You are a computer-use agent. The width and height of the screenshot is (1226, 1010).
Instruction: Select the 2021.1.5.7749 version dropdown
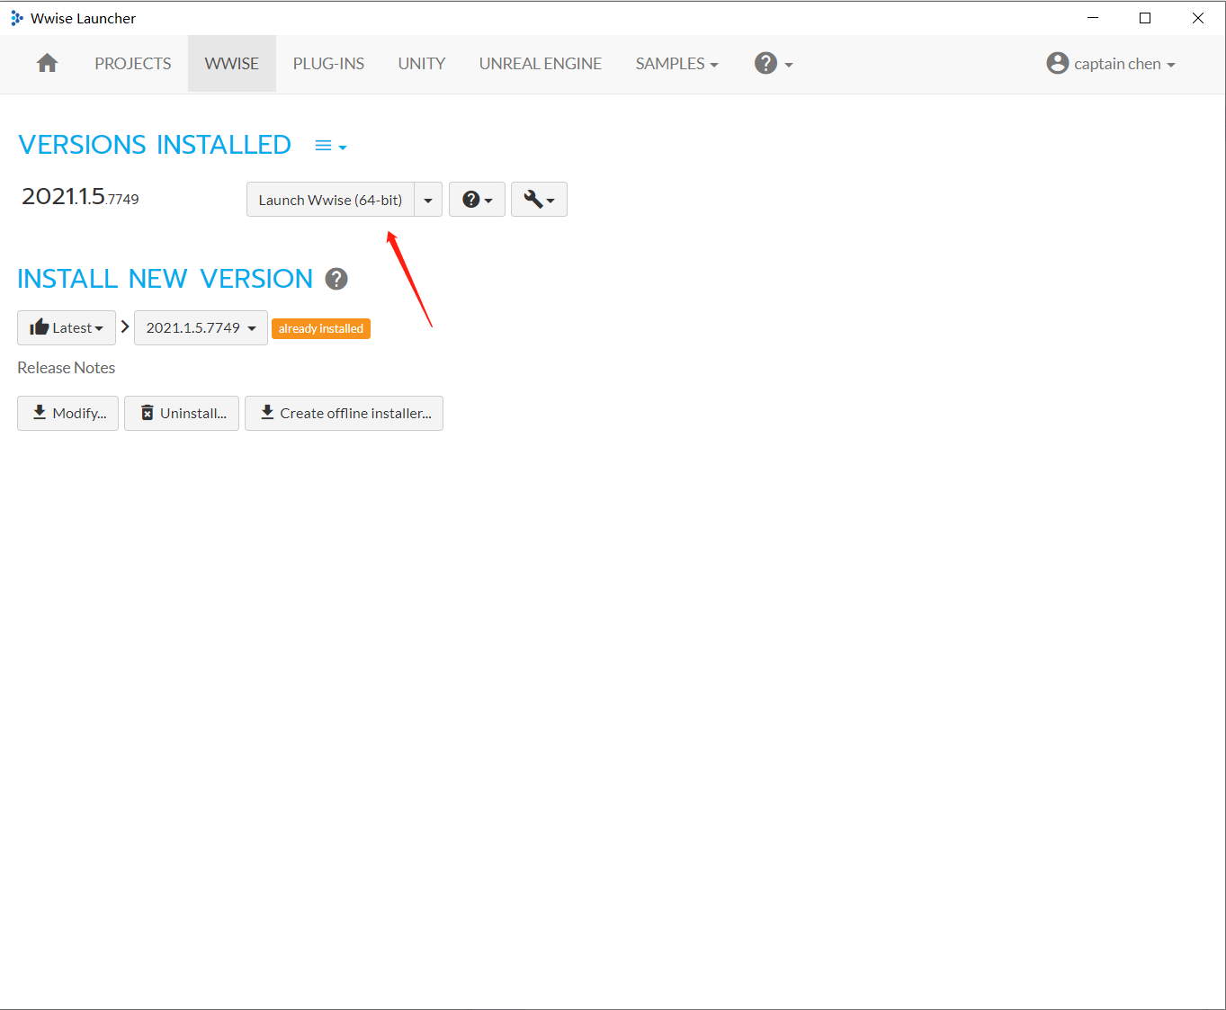(x=201, y=327)
